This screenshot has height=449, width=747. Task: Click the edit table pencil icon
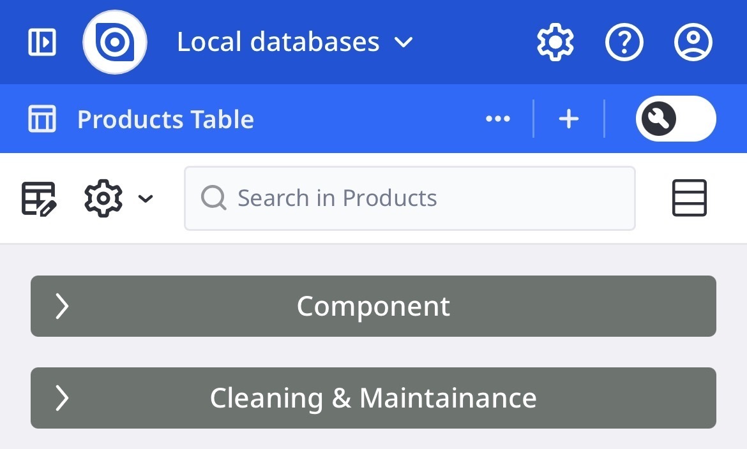(39, 198)
